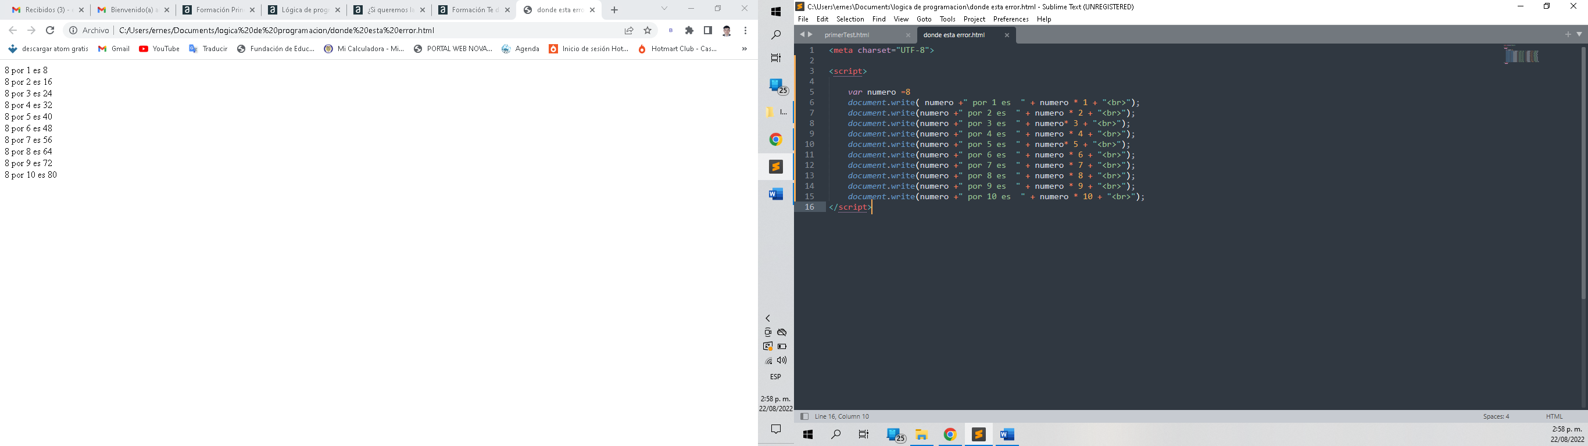
Task: Close primerTest.html Sublime tab
Action: [907, 35]
